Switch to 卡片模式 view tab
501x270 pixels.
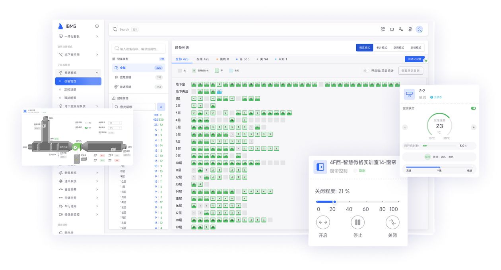coord(382,48)
